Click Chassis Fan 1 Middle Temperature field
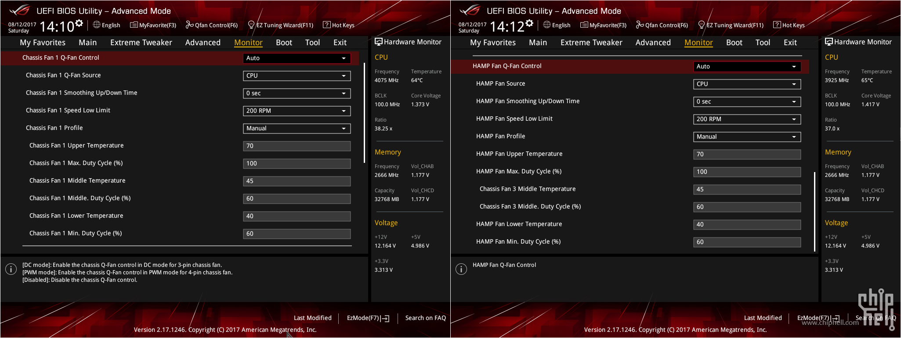The height and width of the screenshot is (338, 901). coord(297,181)
